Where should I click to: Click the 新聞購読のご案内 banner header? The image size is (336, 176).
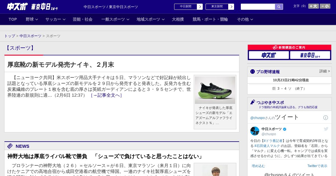click(x=290, y=47)
